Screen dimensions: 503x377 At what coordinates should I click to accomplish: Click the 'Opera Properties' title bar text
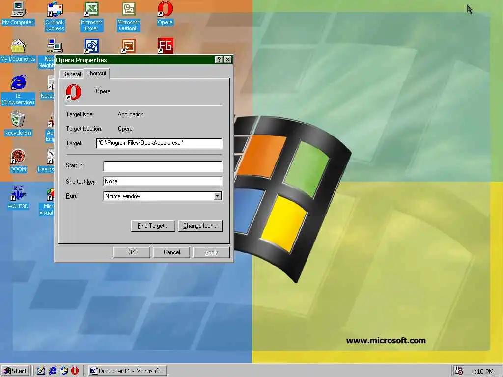click(x=82, y=60)
